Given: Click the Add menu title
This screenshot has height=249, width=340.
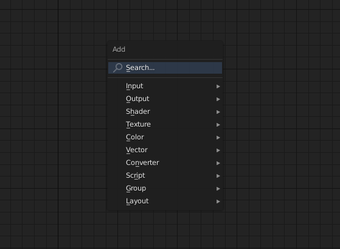Looking at the screenshot, I should click(119, 49).
